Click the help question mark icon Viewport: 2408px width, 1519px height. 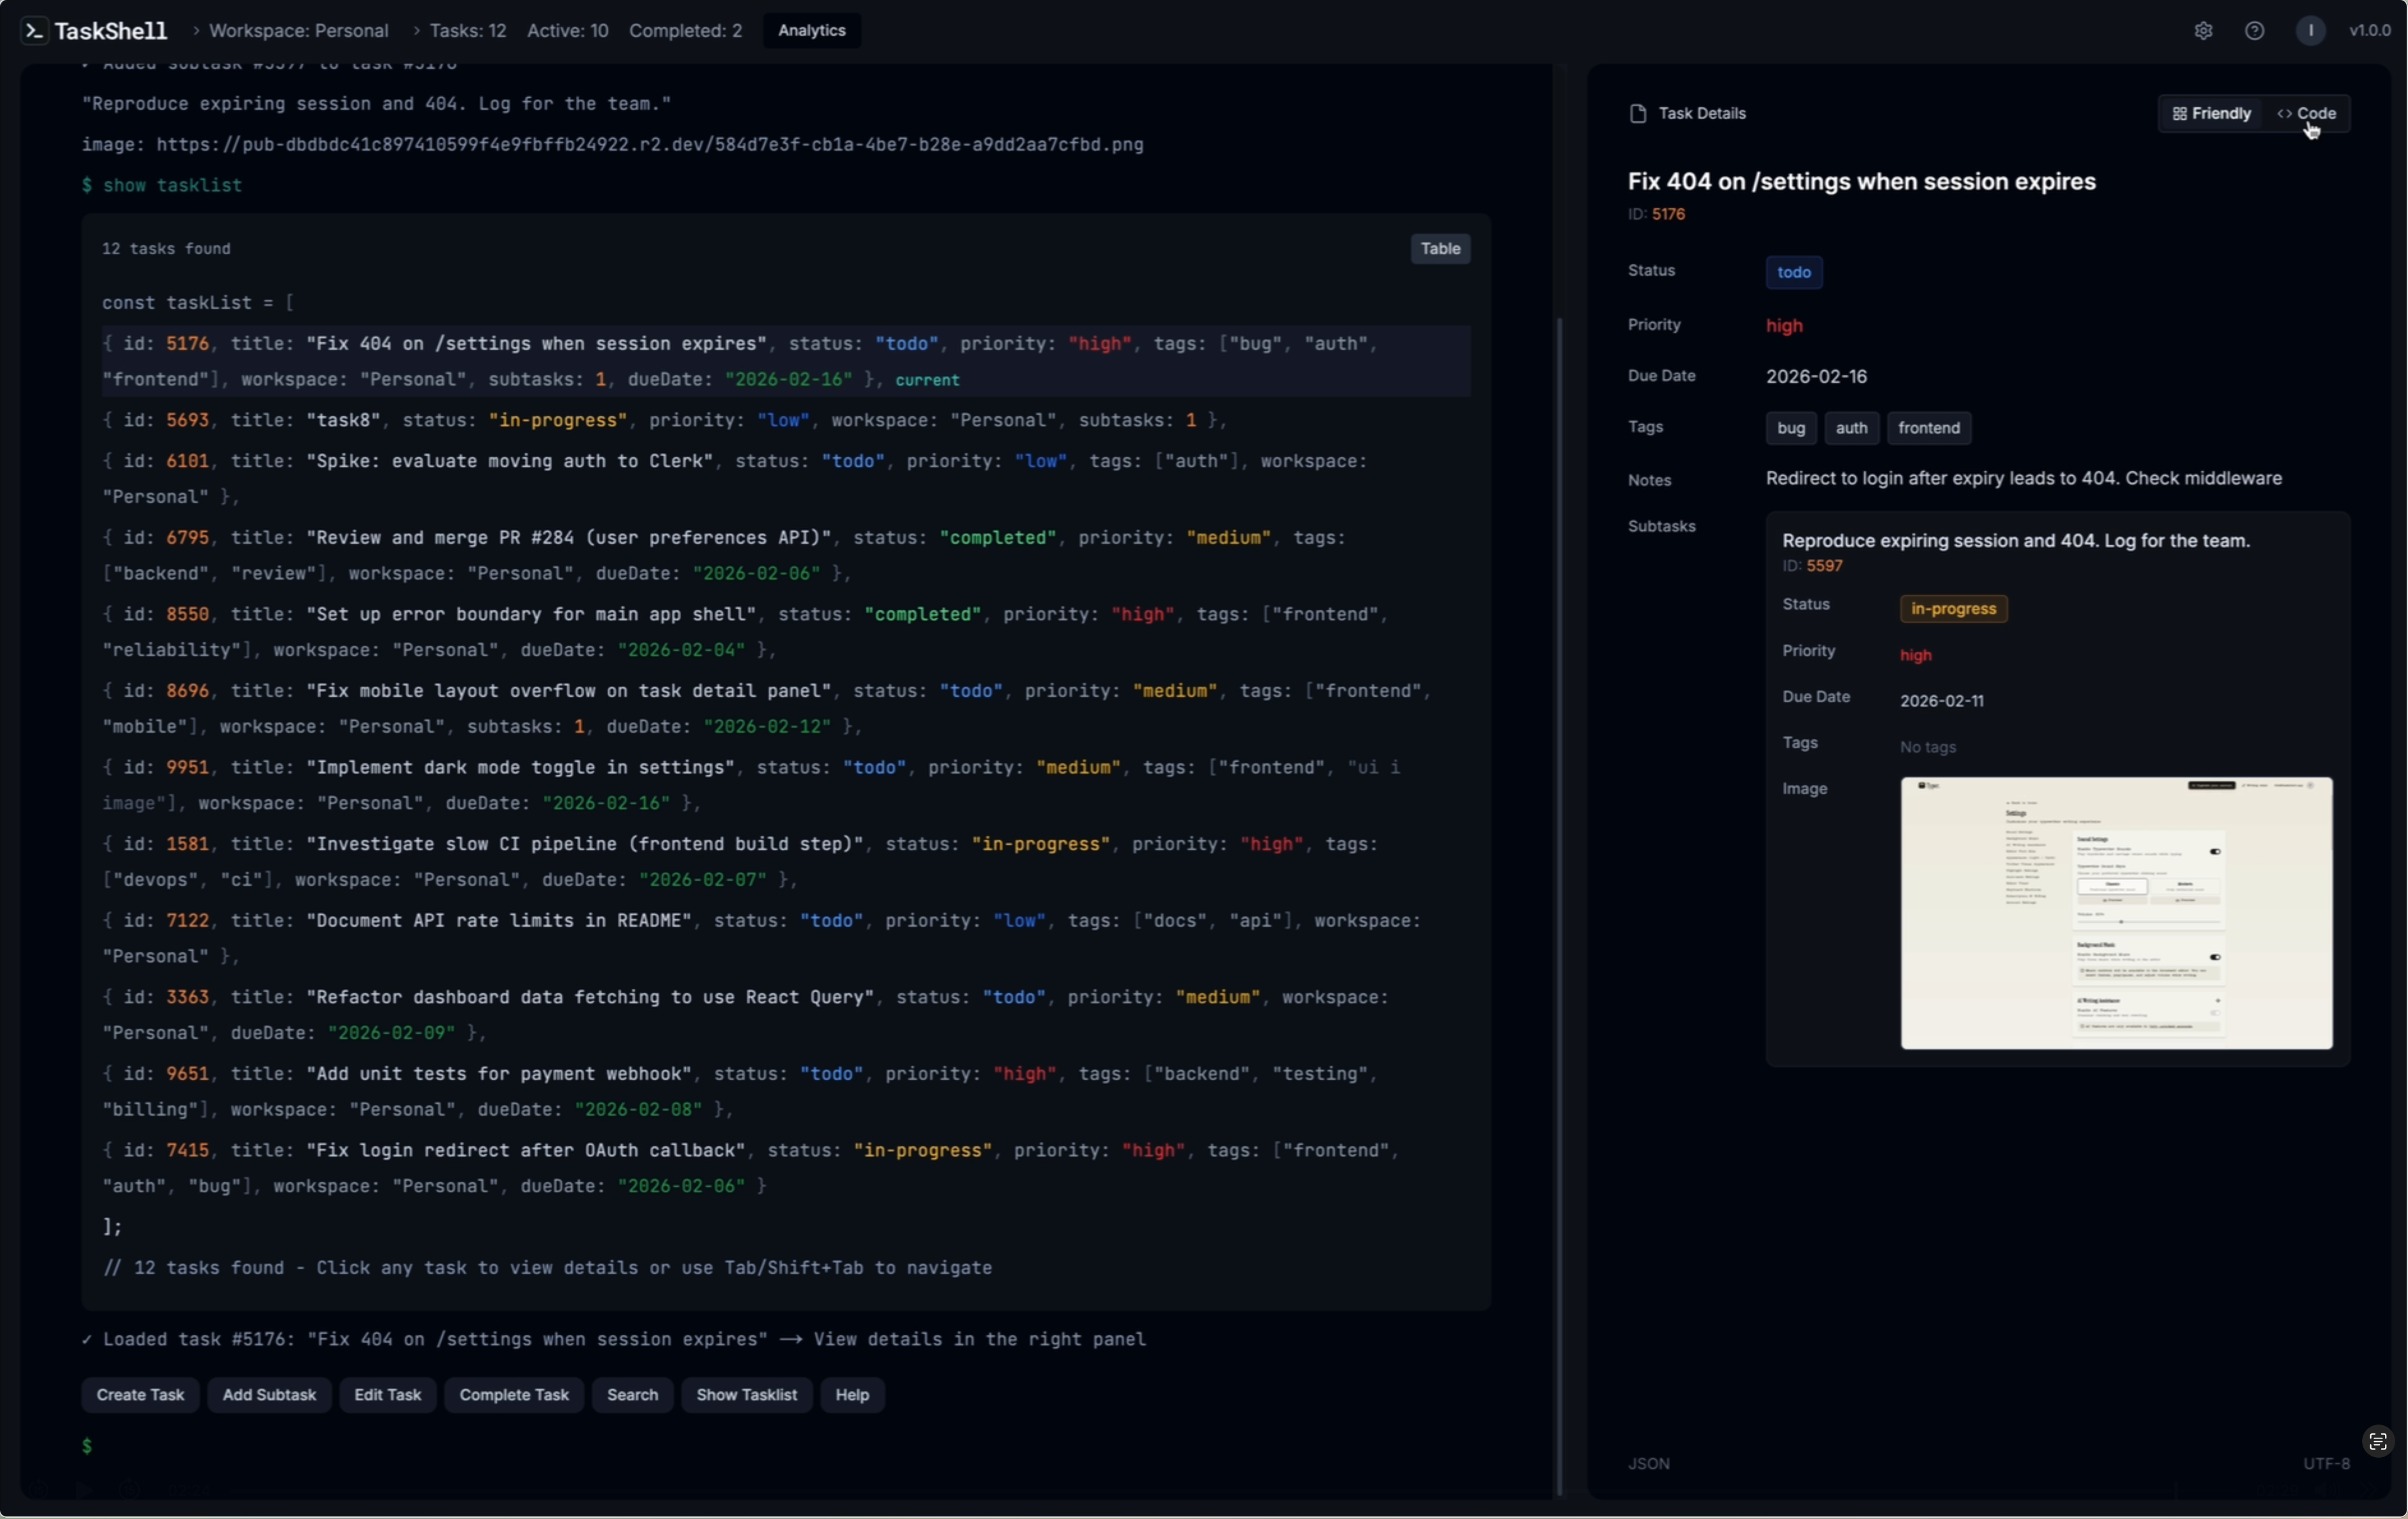(x=2254, y=31)
